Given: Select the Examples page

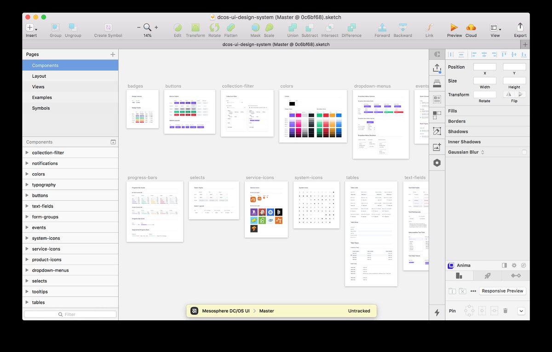Looking at the screenshot, I should pos(70,97).
